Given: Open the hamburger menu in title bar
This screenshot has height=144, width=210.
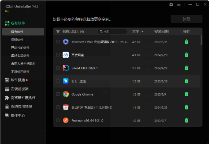Looking at the screenshot, I should pyautogui.click(x=179, y=4).
